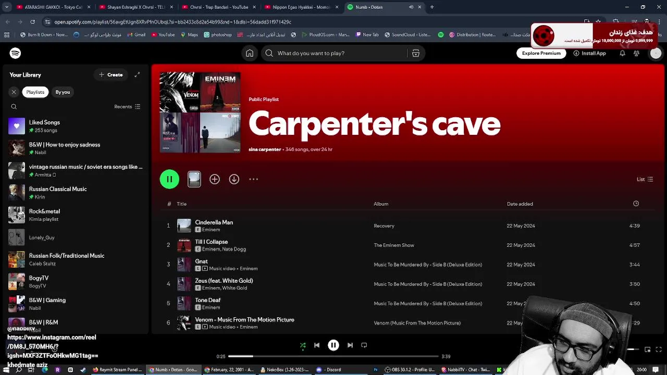Open White Gold artist link
Screen dimensions: 667x375
point(235,288)
